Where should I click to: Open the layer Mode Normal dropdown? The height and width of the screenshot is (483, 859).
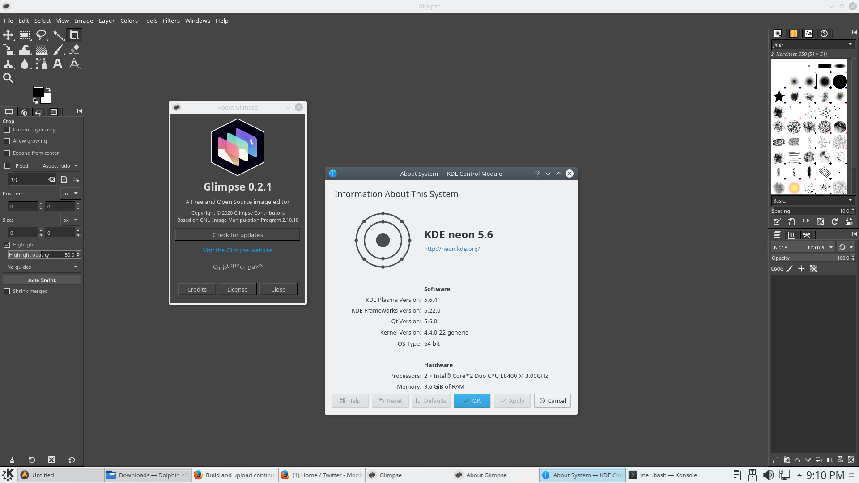(x=803, y=247)
